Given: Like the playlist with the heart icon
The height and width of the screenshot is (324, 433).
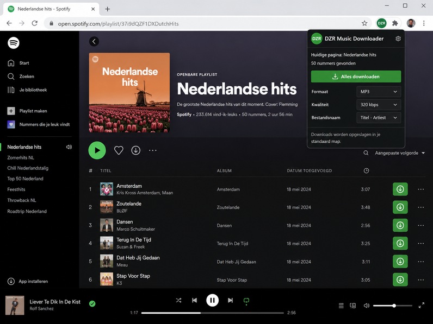Looking at the screenshot, I should (x=119, y=150).
